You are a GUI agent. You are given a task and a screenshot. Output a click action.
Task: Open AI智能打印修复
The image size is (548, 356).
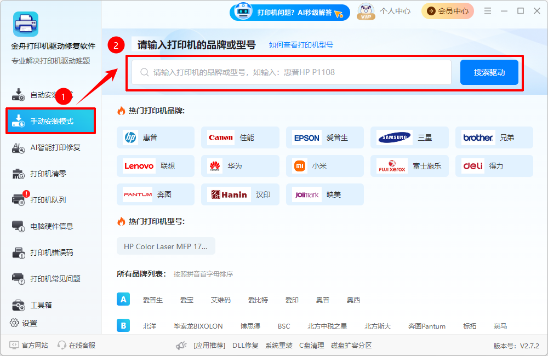50,147
